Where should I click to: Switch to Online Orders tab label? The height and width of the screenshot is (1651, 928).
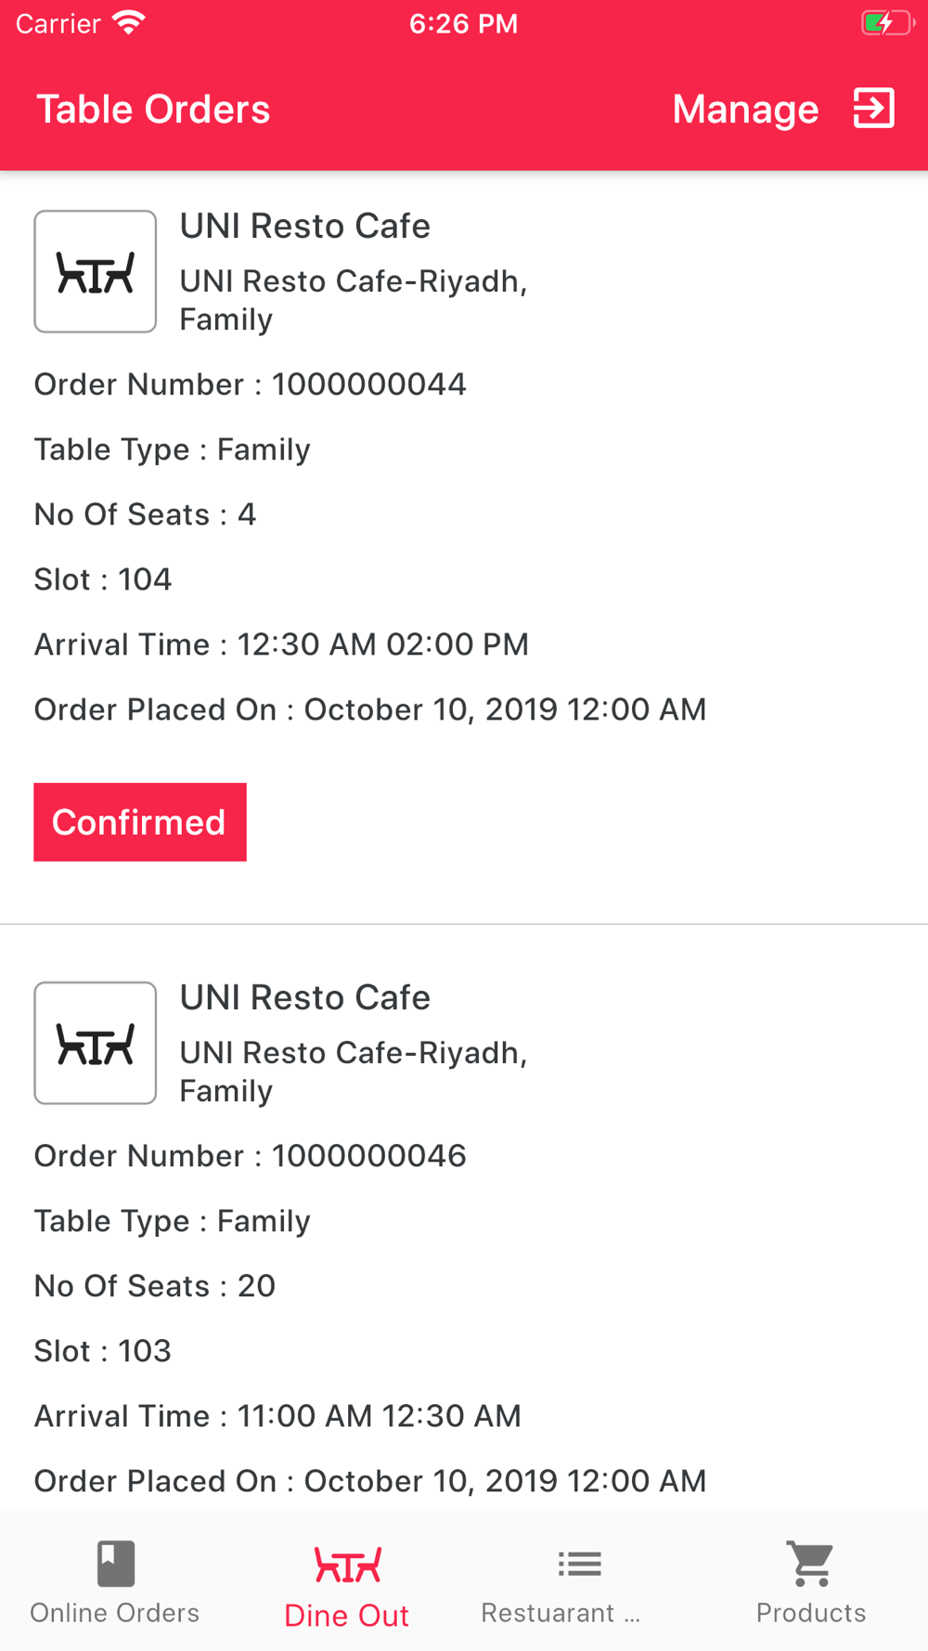[x=115, y=1613]
